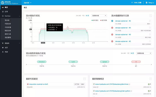156x97 pixels.
Task: Collapse the DevOps sidebar section
Action: click(19, 16)
